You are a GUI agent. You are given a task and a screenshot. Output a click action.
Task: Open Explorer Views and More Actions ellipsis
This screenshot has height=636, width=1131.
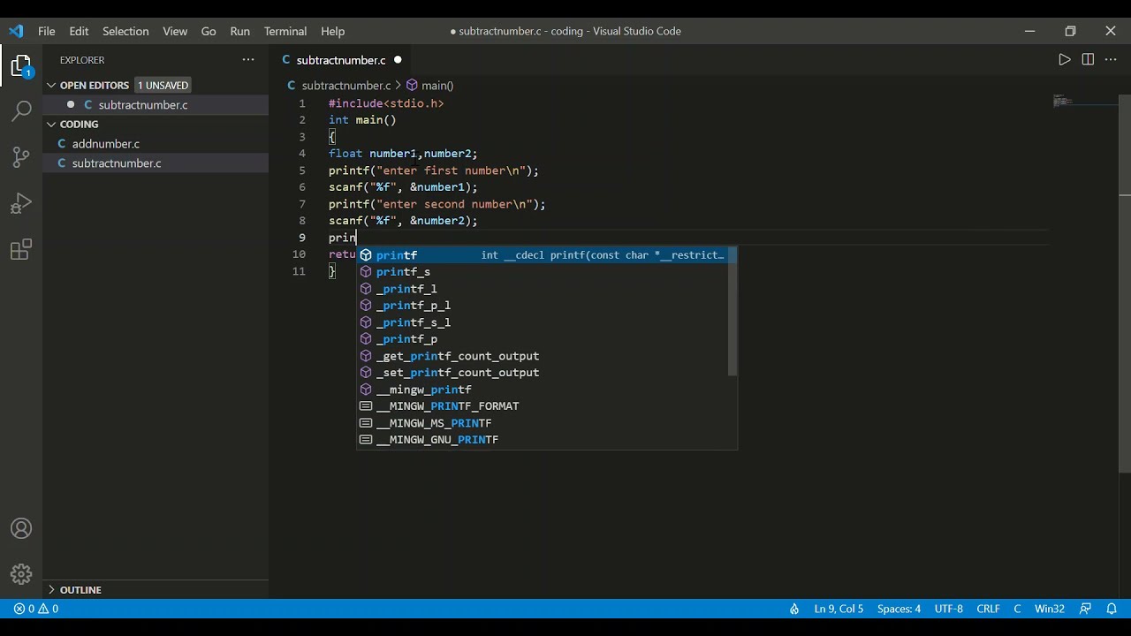[x=248, y=59]
